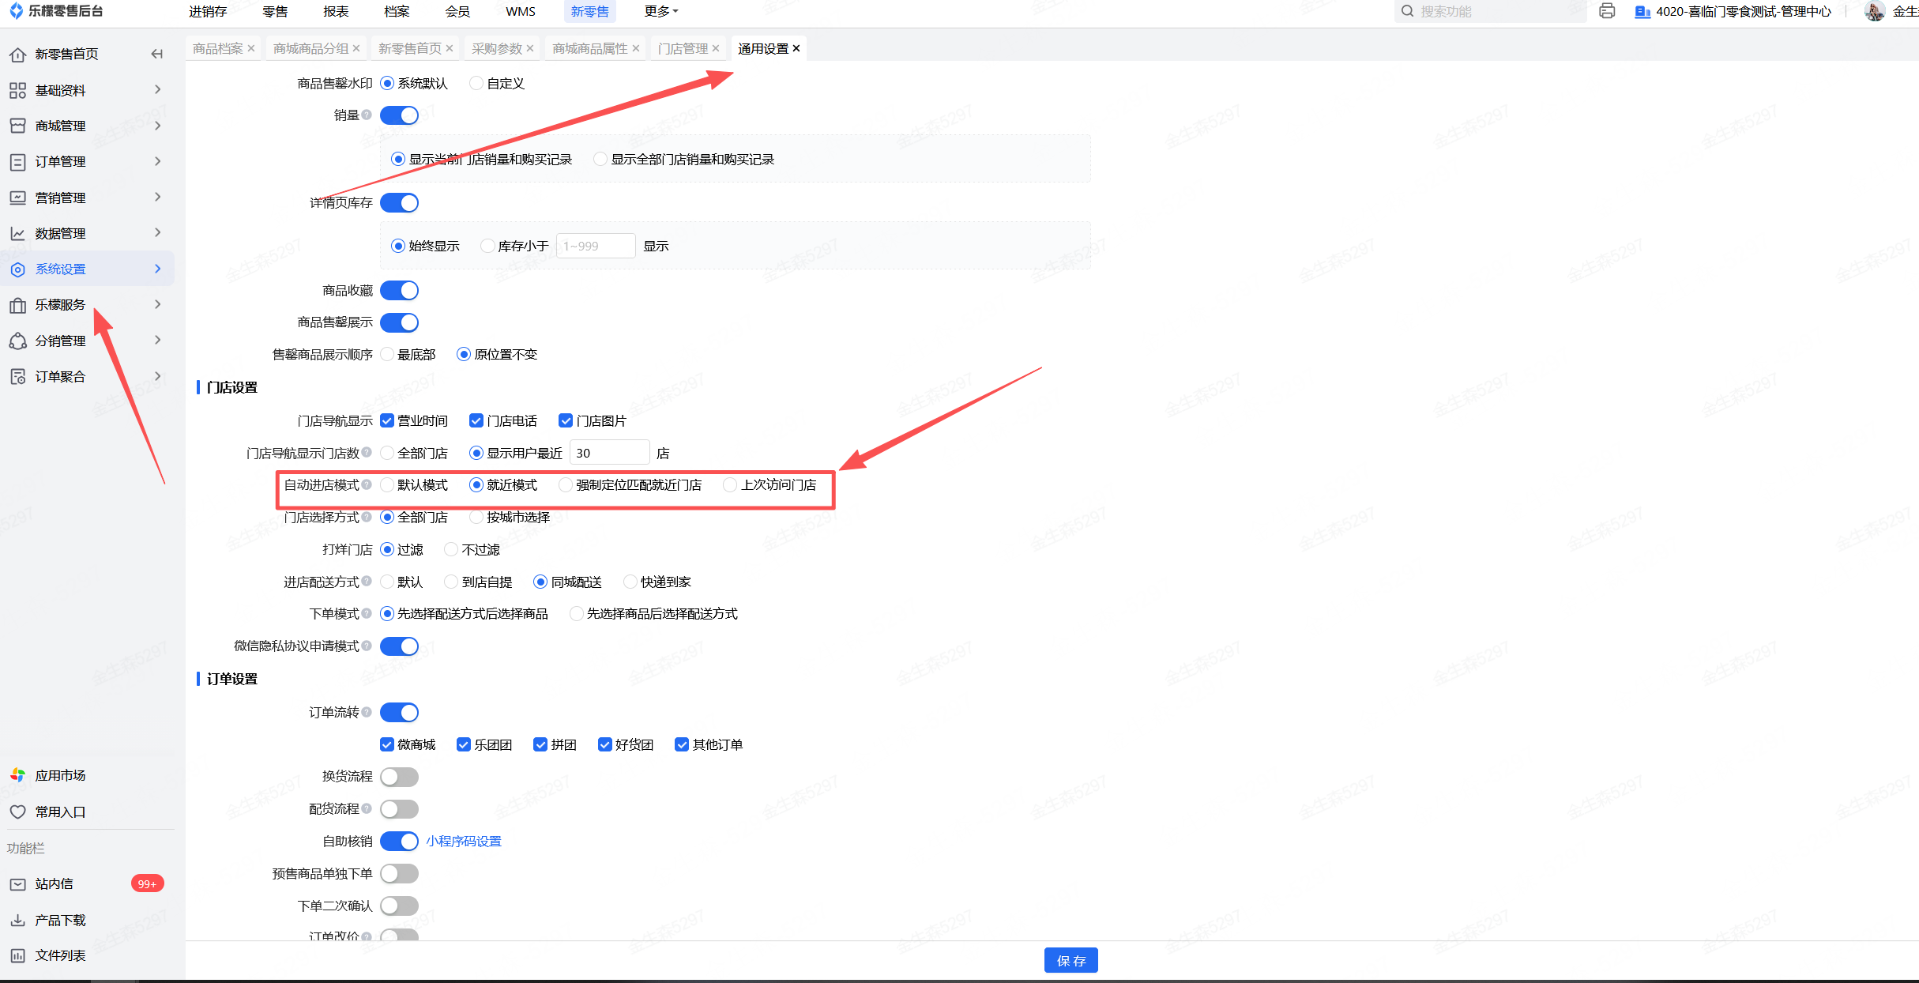Image resolution: width=1919 pixels, height=983 pixels.
Task: Click the printer icon in top bar
Action: (x=1607, y=11)
